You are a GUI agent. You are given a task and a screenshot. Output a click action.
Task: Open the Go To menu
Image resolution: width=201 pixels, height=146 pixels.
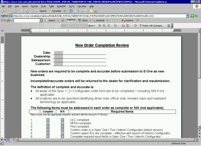click(72, 6)
